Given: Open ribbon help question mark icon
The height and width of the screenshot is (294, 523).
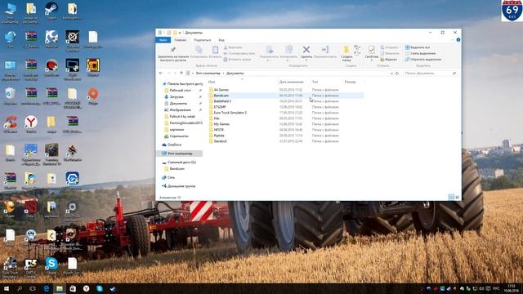Looking at the screenshot, I should pyautogui.click(x=458, y=40).
